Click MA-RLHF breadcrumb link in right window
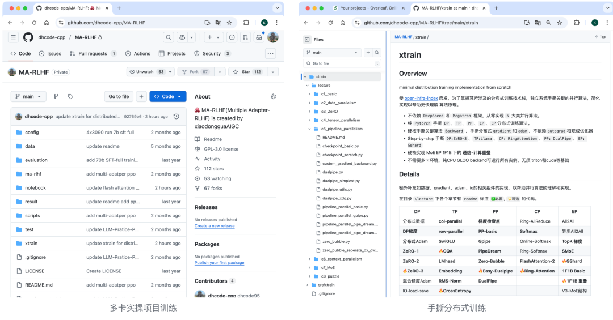613x320 pixels. click(x=403, y=37)
